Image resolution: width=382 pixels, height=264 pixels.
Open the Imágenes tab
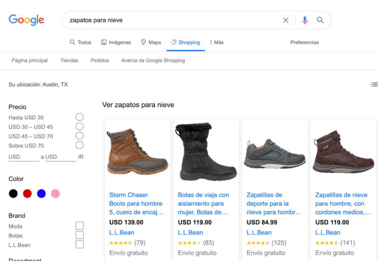[x=116, y=43]
